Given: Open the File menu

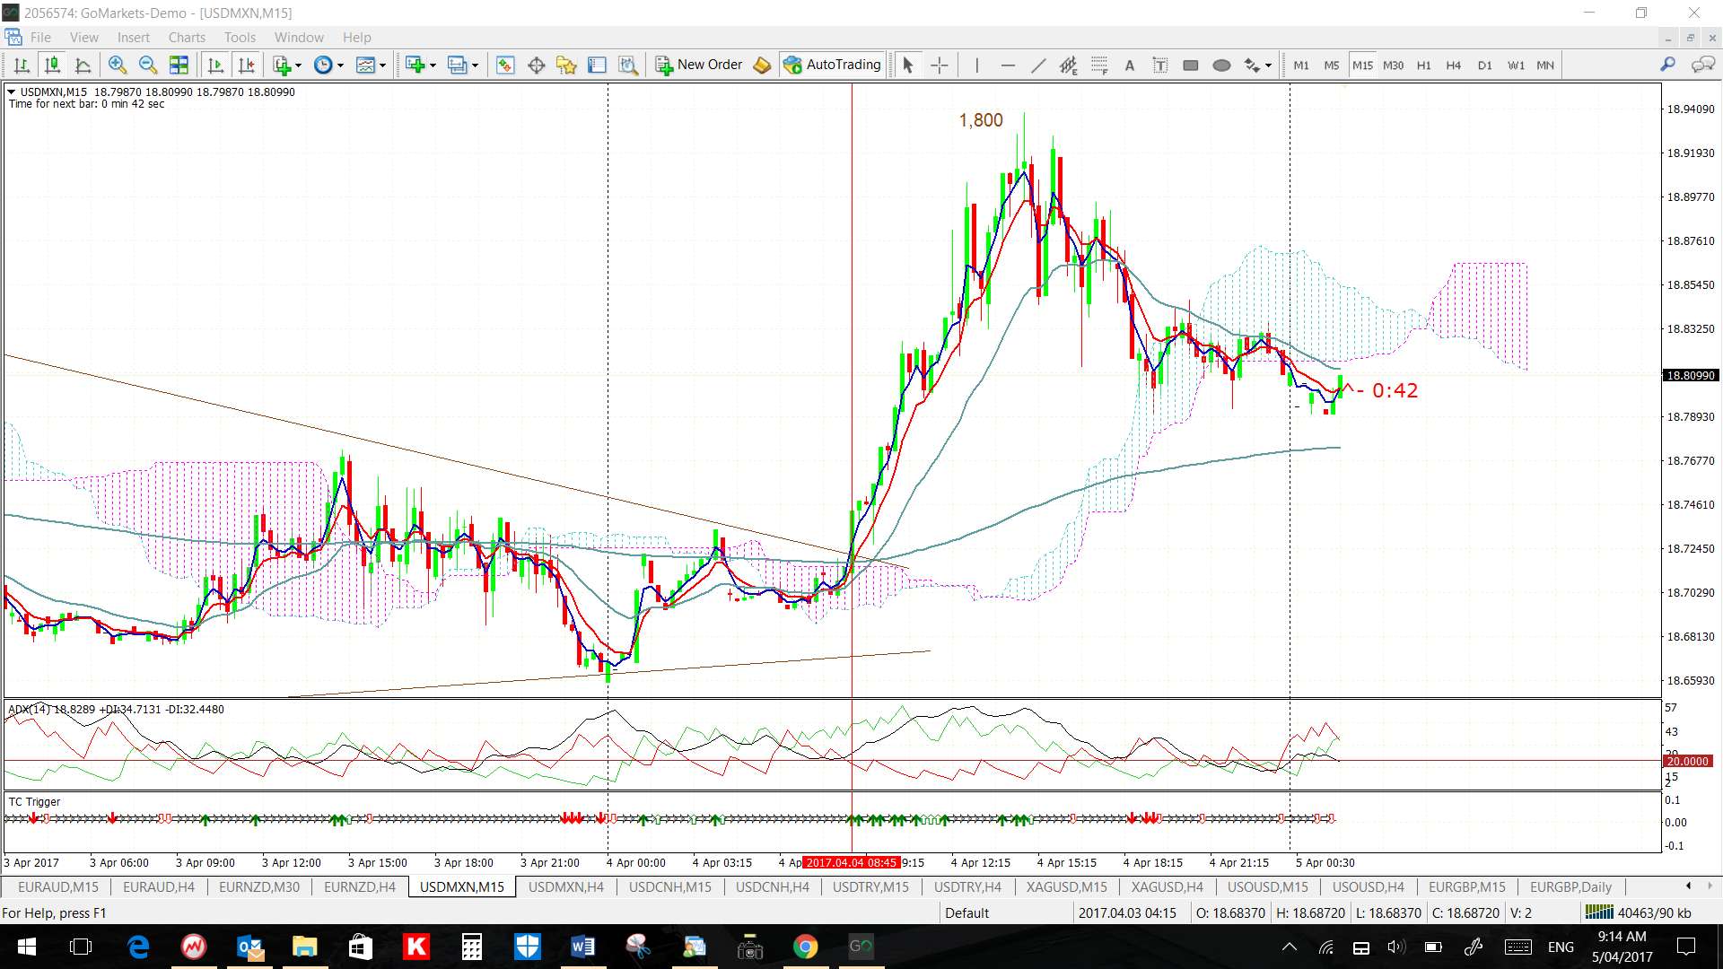Looking at the screenshot, I should [x=40, y=37].
